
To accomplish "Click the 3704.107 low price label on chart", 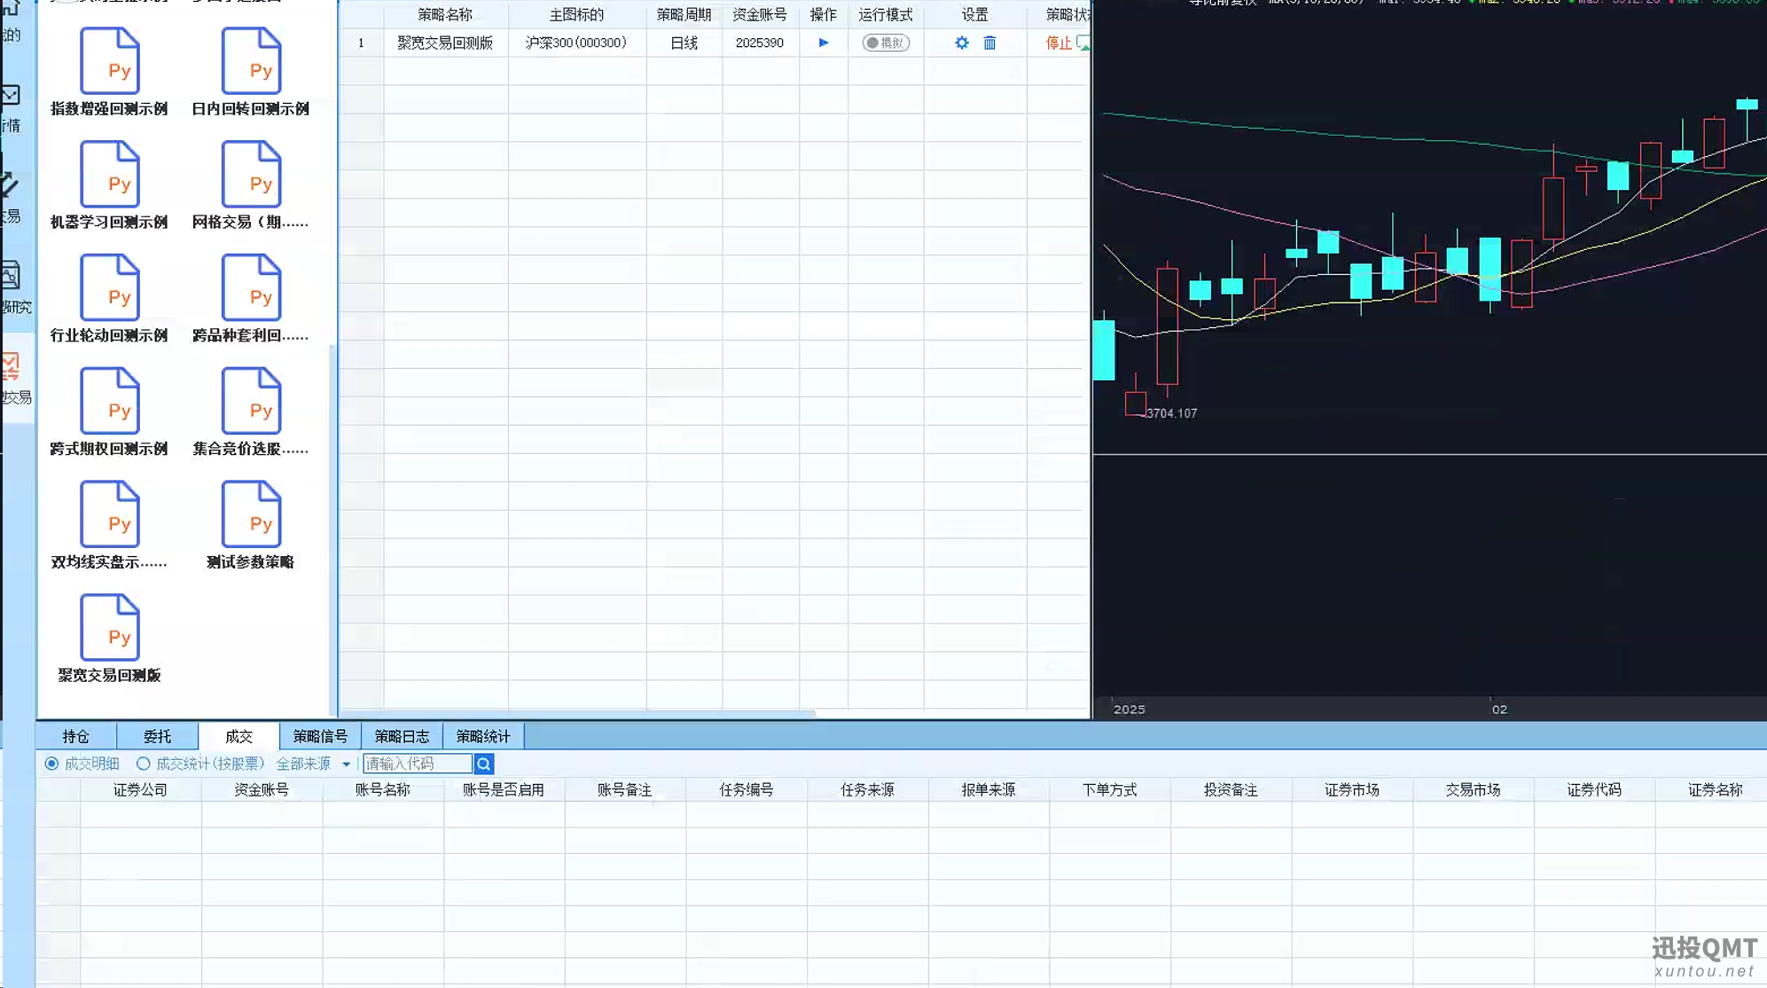I will point(1171,413).
